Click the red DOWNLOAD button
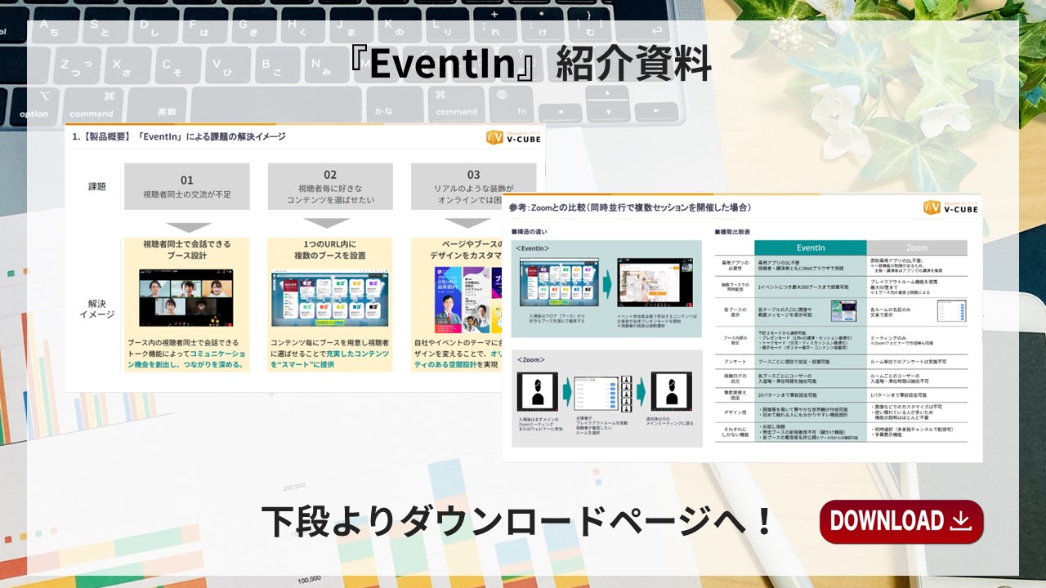This screenshot has width=1046, height=588. [x=901, y=521]
